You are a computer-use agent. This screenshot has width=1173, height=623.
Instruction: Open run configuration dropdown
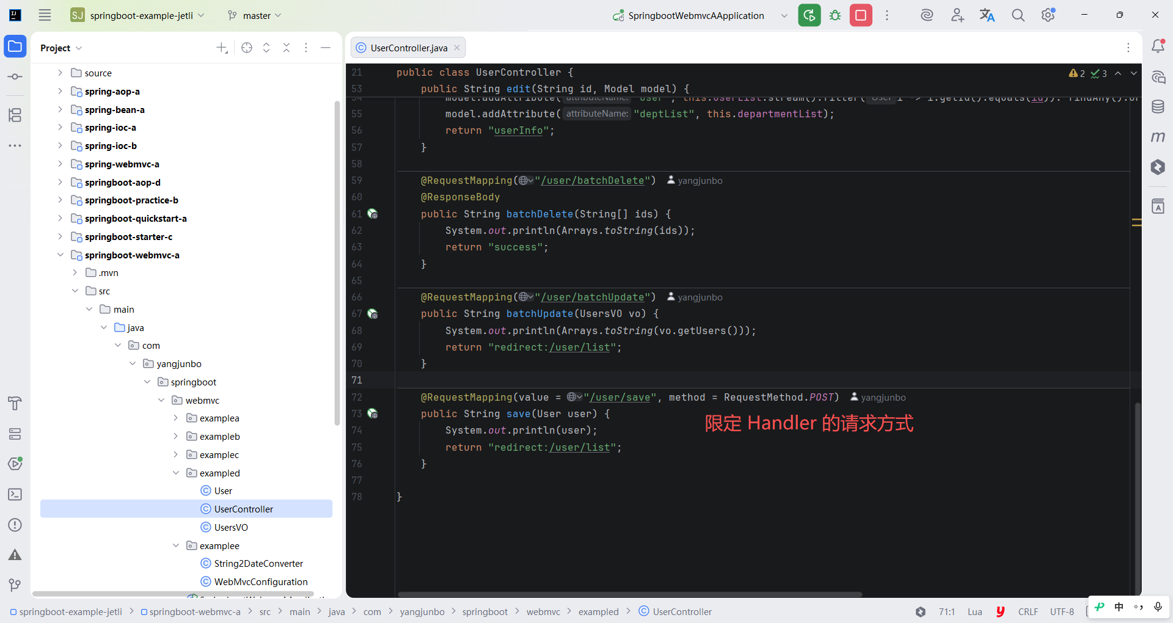[784, 15]
